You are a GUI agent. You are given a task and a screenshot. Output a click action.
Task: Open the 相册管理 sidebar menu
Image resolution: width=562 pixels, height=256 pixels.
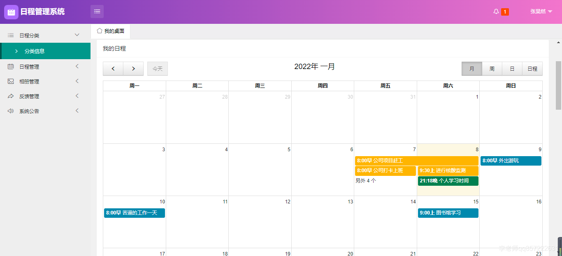[45, 81]
